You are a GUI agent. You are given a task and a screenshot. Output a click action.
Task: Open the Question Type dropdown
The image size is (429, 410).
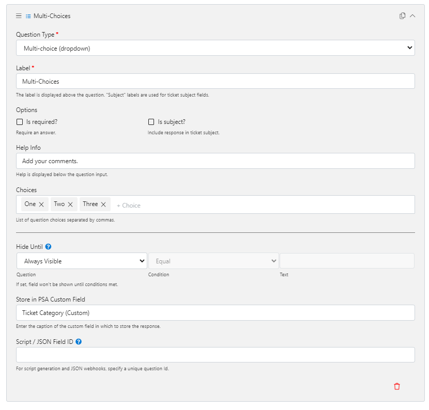pos(216,48)
